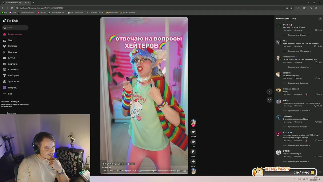Open YouTube bookmark

click(x=42, y=13)
